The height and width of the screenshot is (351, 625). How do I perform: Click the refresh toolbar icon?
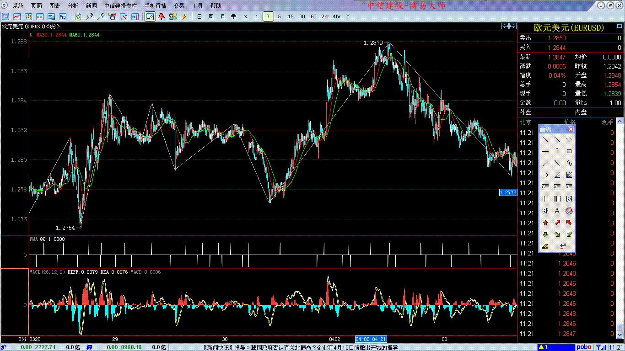pyautogui.click(x=78, y=16)
